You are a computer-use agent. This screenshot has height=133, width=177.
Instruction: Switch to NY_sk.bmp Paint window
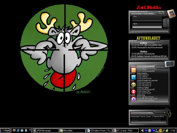126,131
